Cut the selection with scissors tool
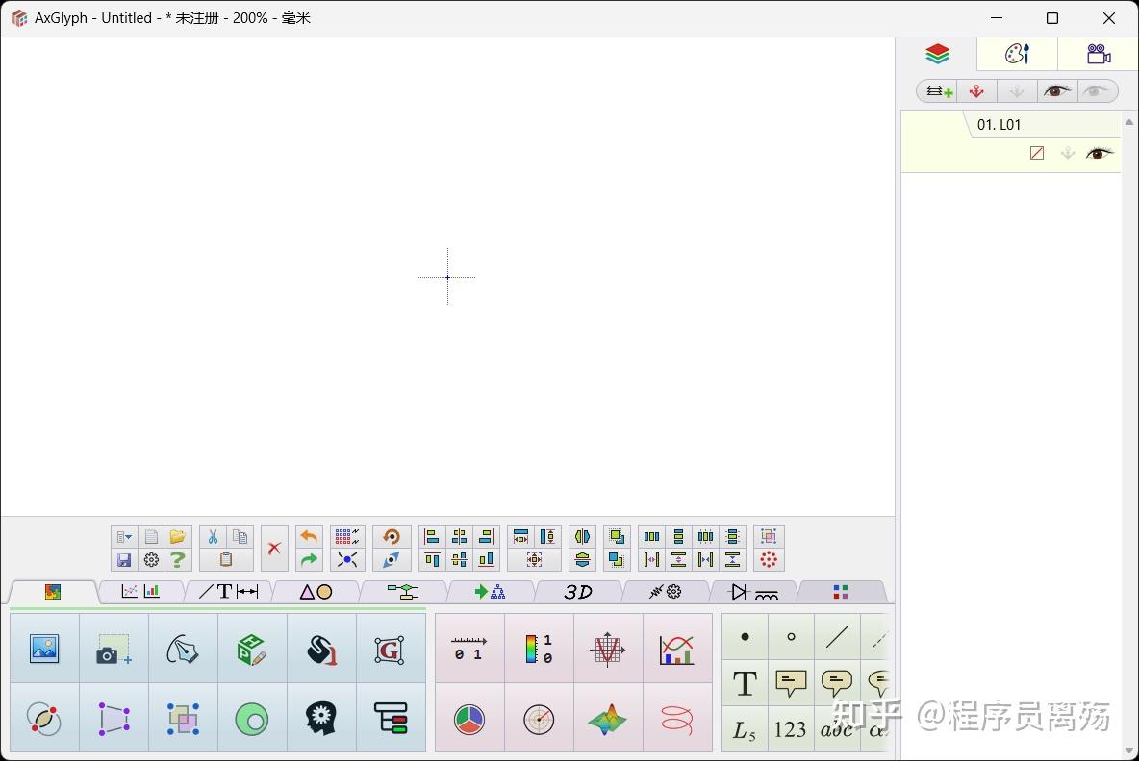 tap(213, 536)
